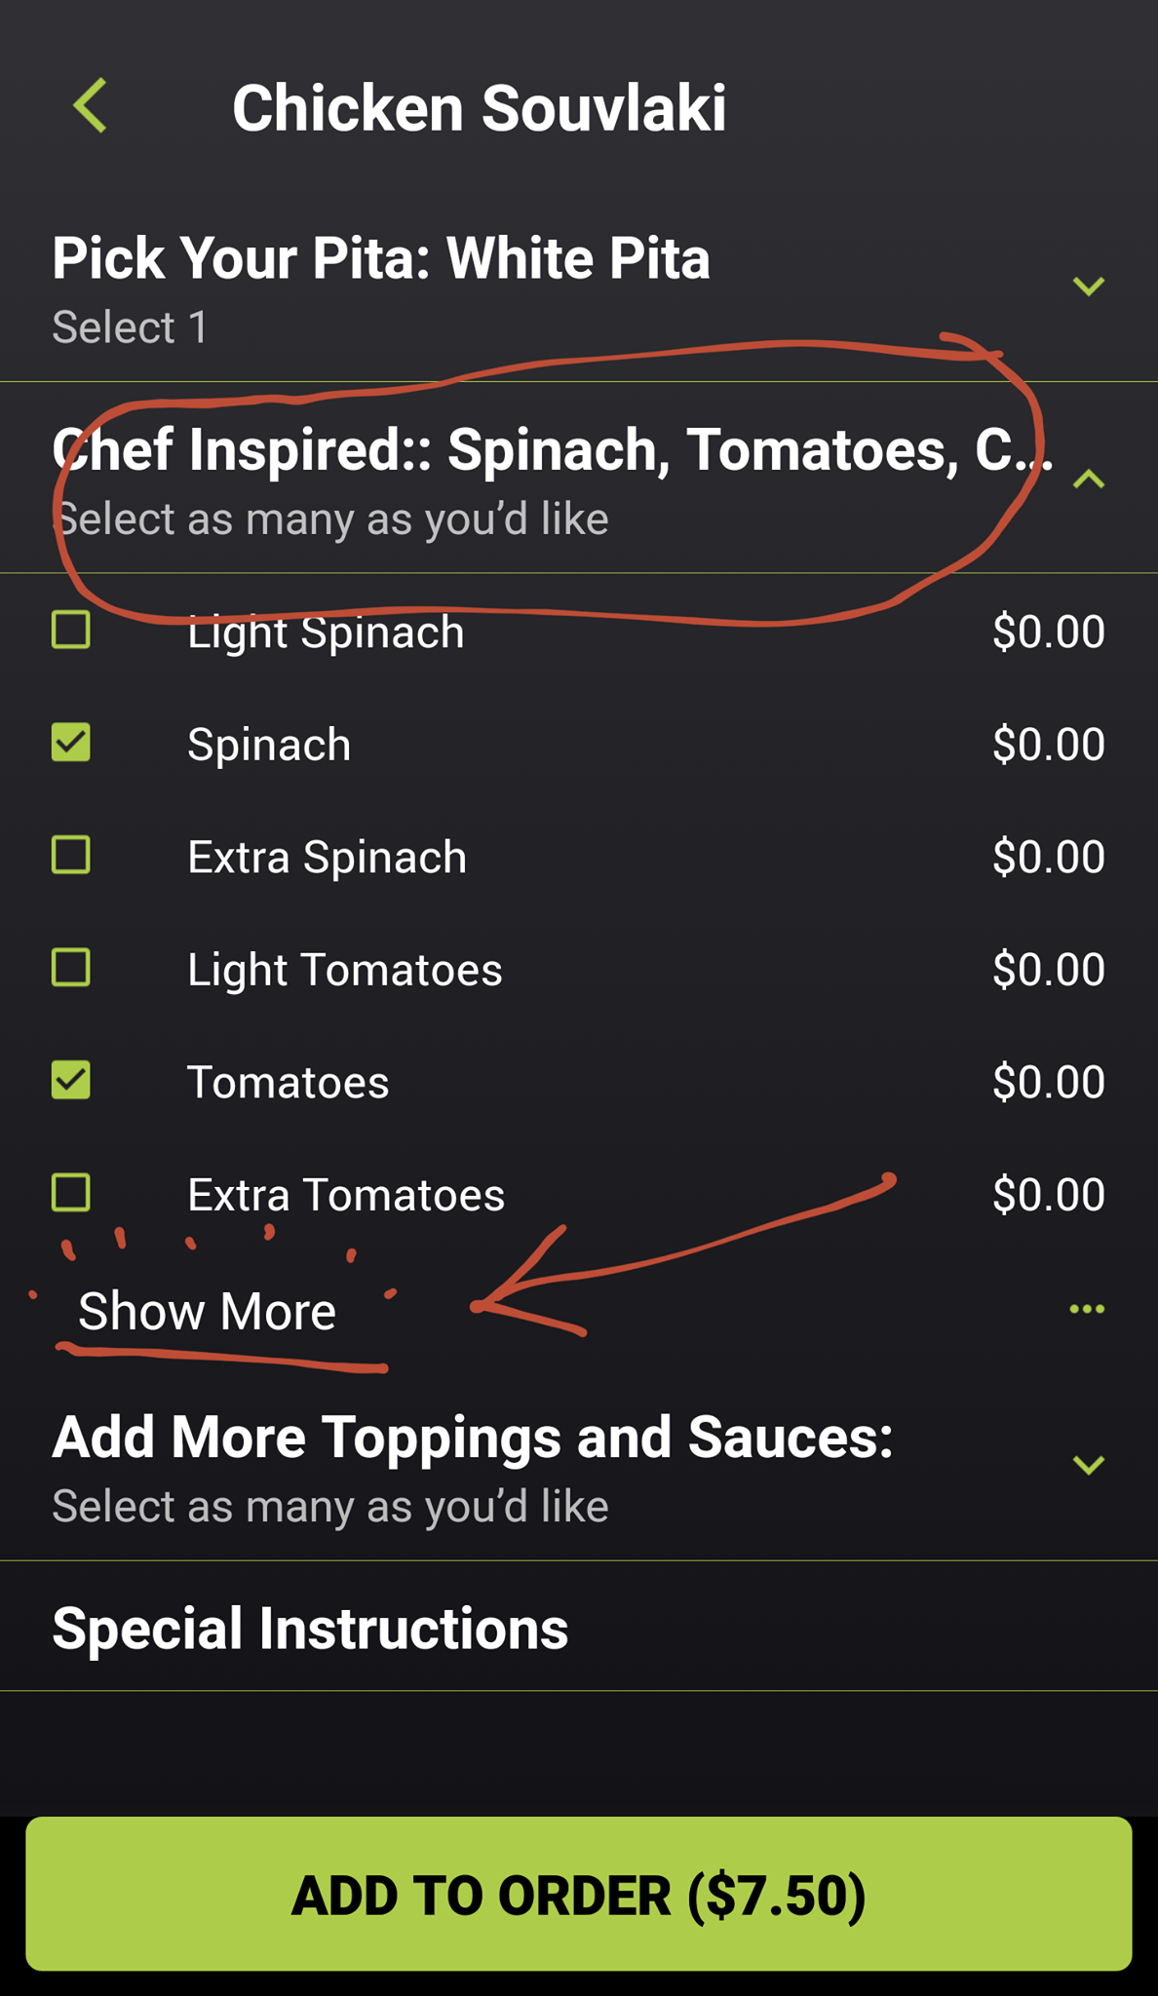Check the Light Spinach checkbox
The width and height of the screenshot is (1158, 1996).
71,631
